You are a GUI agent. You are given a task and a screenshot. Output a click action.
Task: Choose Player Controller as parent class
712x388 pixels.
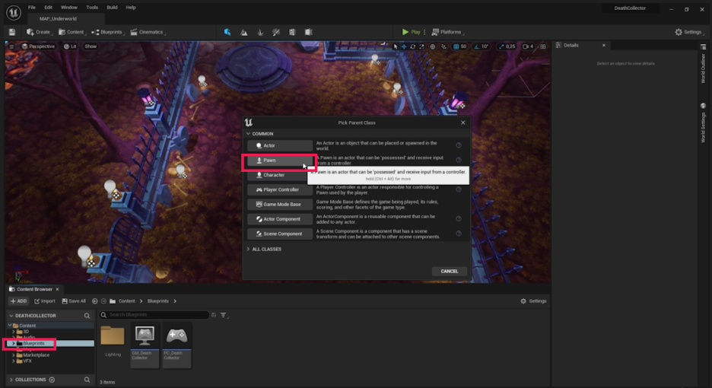280,189
